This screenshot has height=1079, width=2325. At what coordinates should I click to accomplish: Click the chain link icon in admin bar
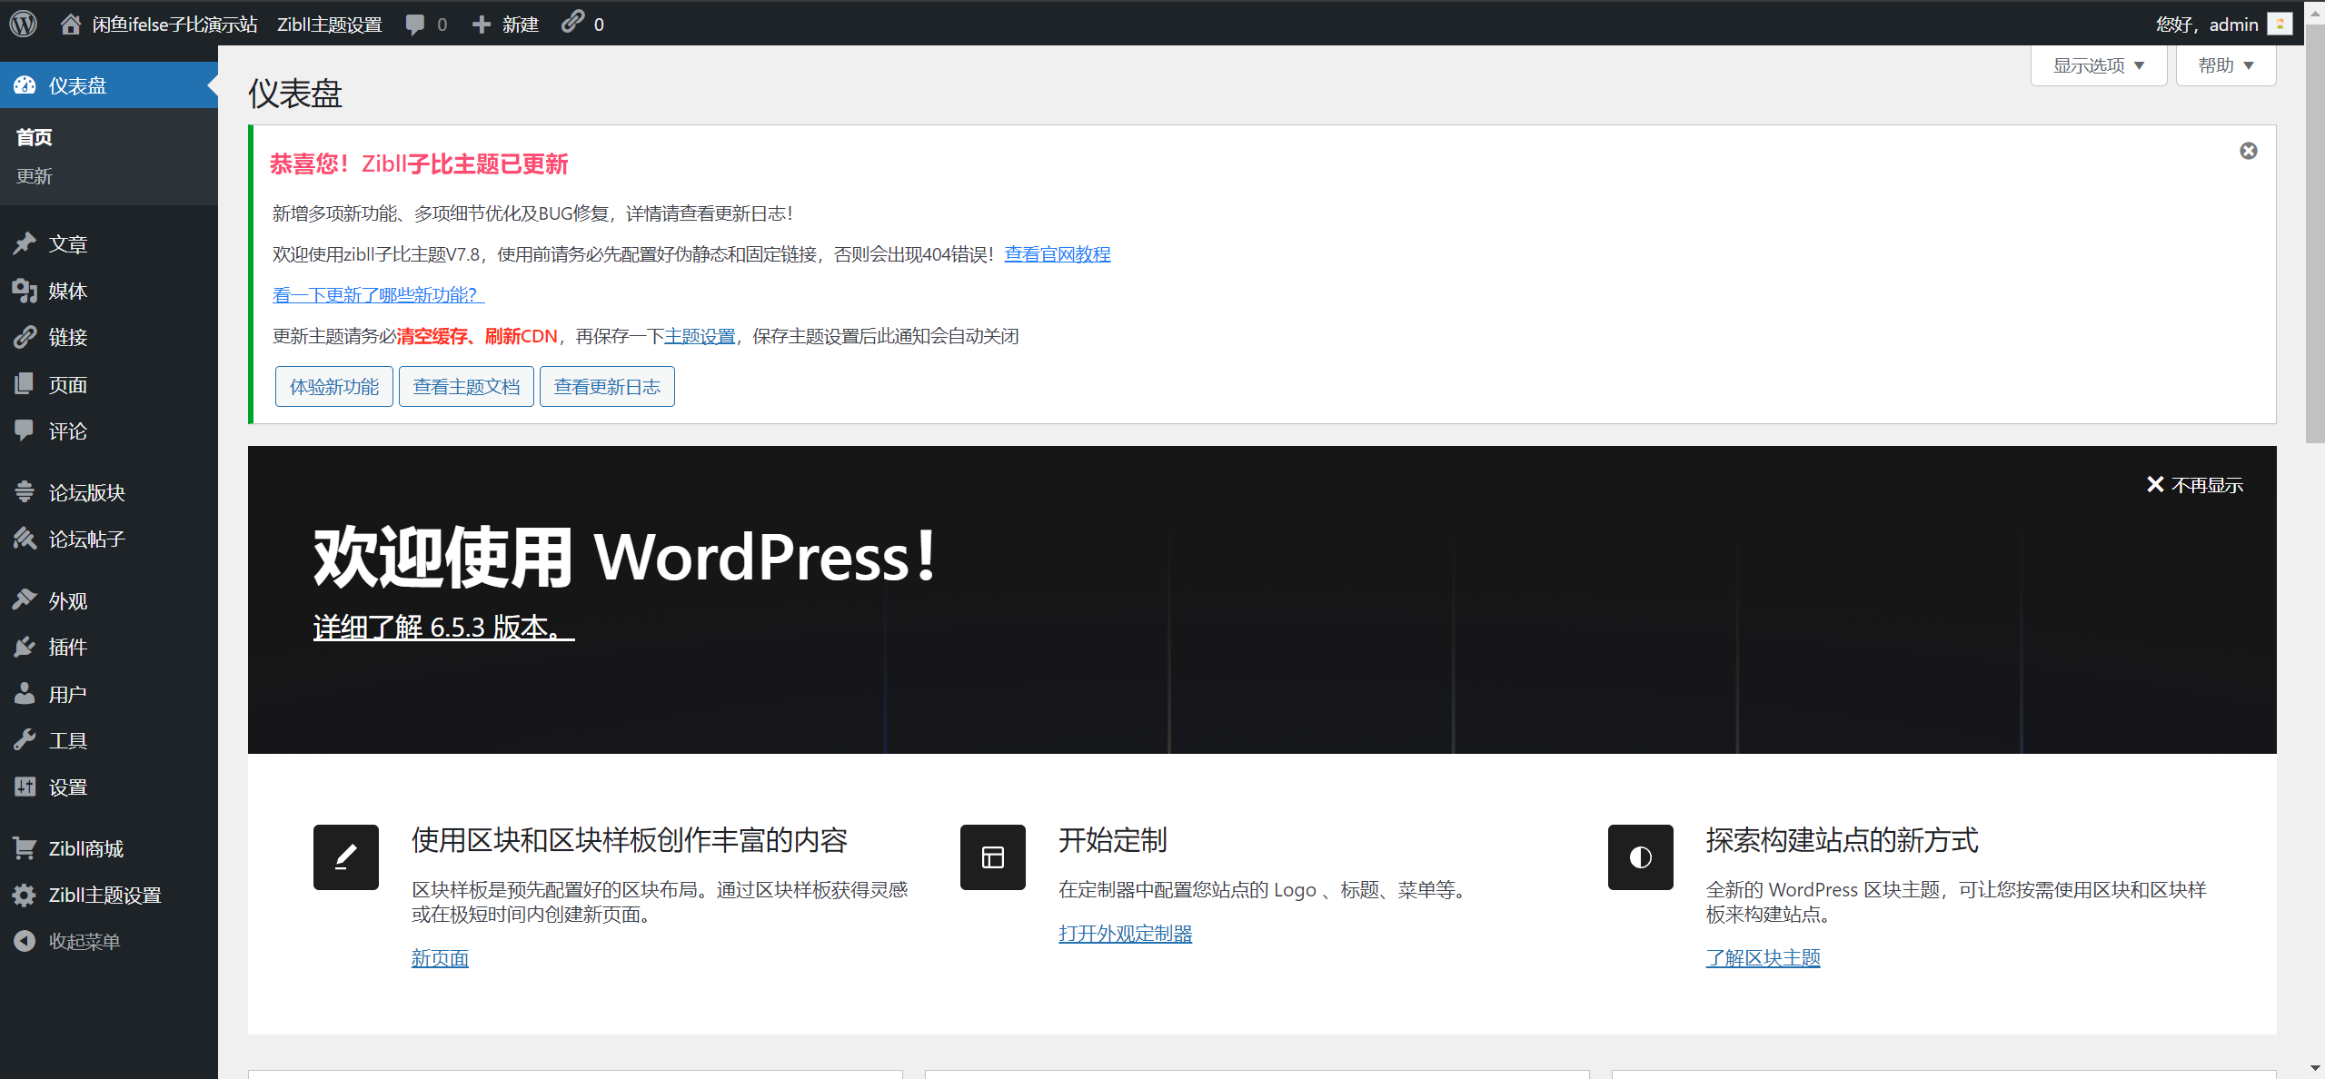coord(572,23)
